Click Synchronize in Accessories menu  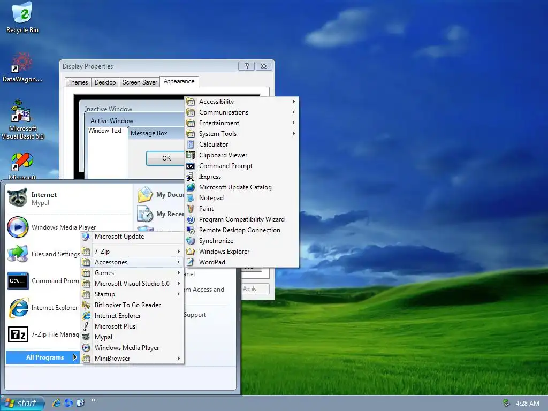click(x=242, y=241)
